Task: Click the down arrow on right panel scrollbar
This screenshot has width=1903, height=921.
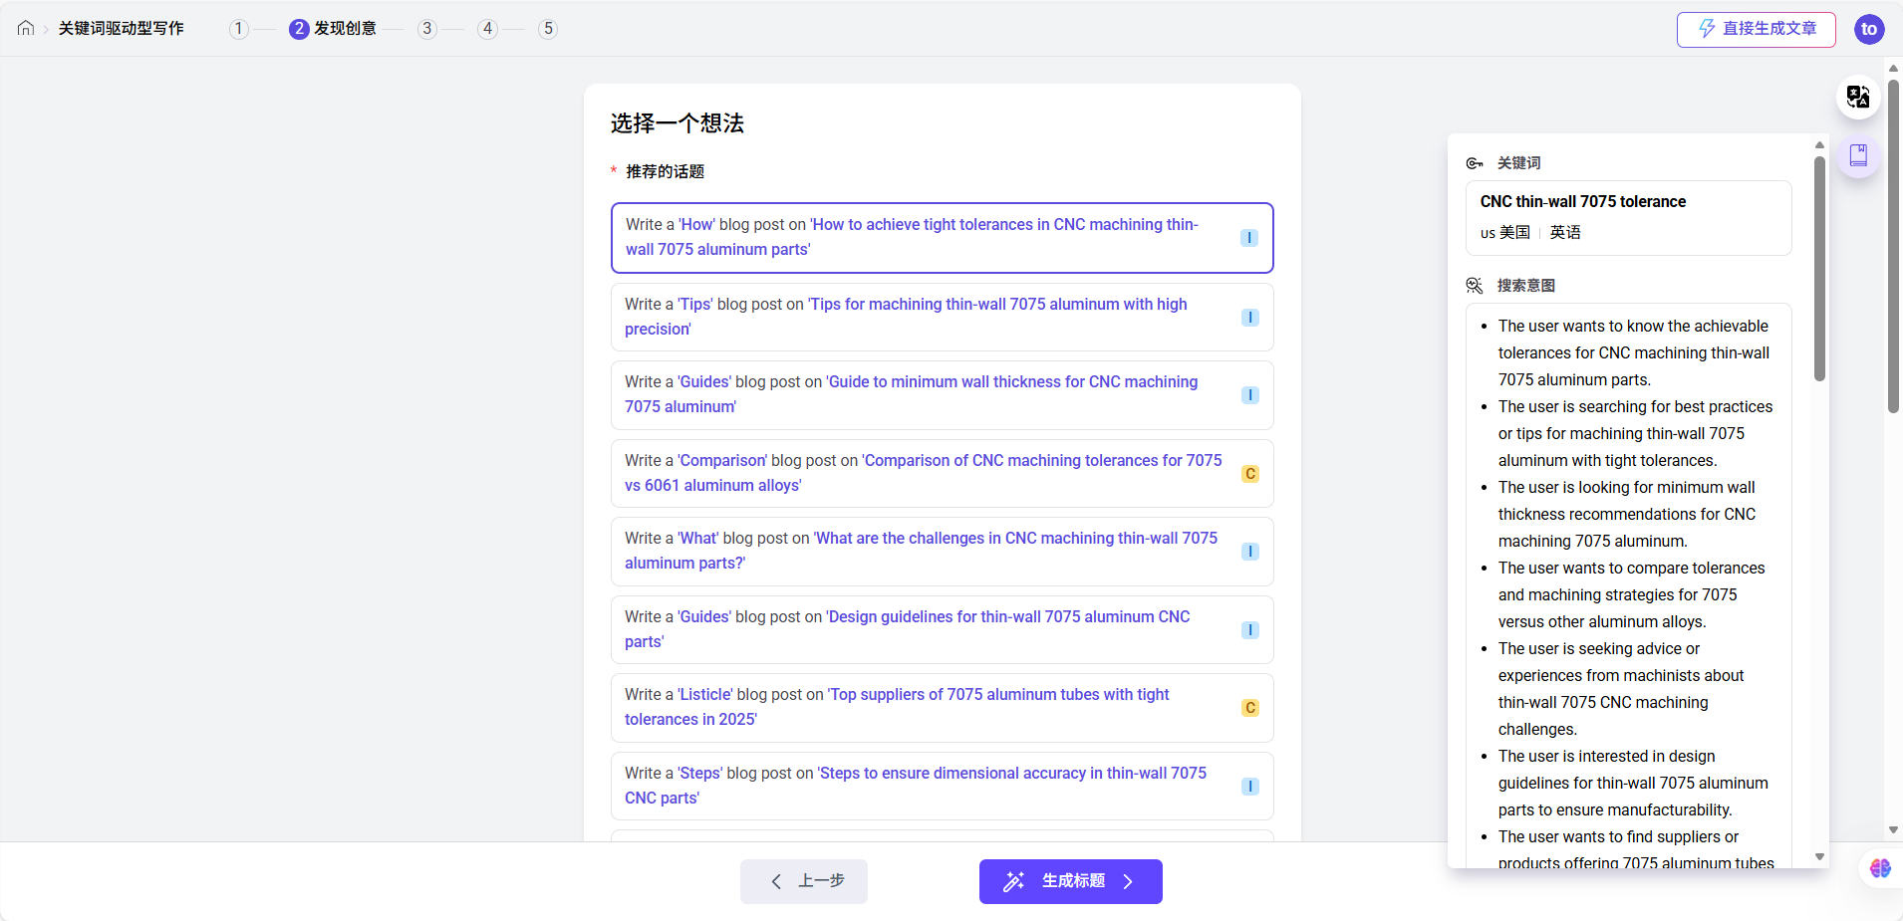Action: pyautogui.click(x=1819, y=856)
